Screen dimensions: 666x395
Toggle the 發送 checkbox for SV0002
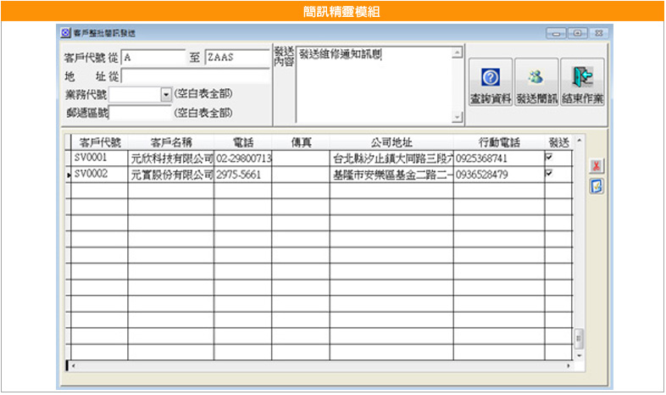(x=549, y=173)
